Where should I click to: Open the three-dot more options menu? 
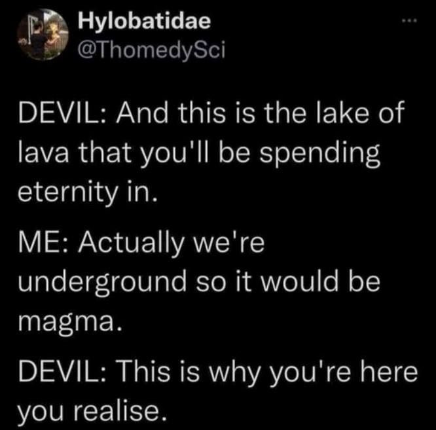click(x=410, y=20)
